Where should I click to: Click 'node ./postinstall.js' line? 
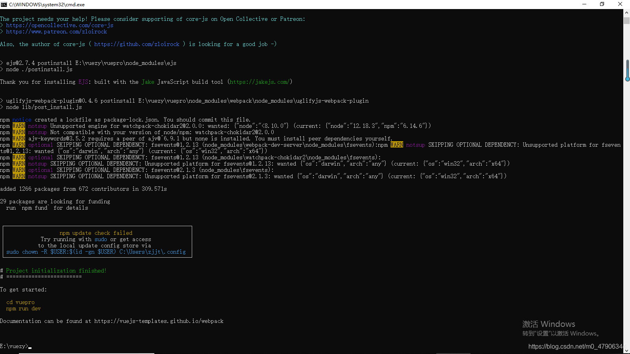36,69
